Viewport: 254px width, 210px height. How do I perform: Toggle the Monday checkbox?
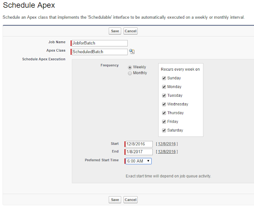click(164, 87)
